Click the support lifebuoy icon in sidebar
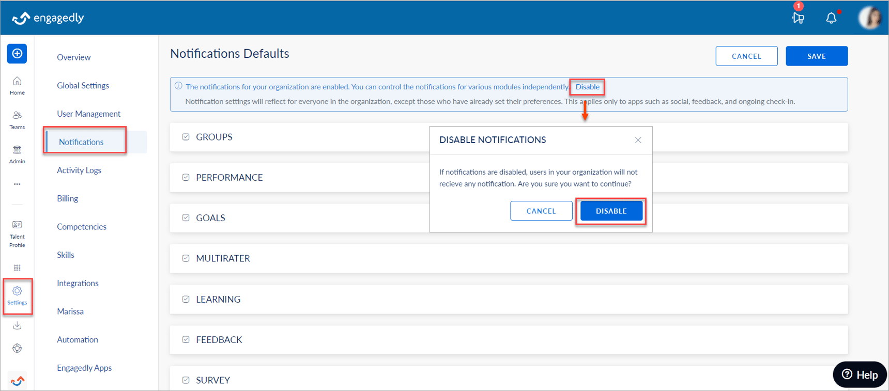The width and height of the screenshot is (889, 391). (x=17, y=348)
